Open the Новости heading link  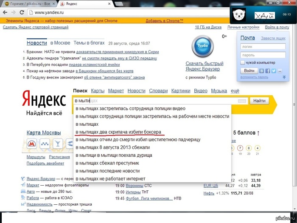point(37,43)
